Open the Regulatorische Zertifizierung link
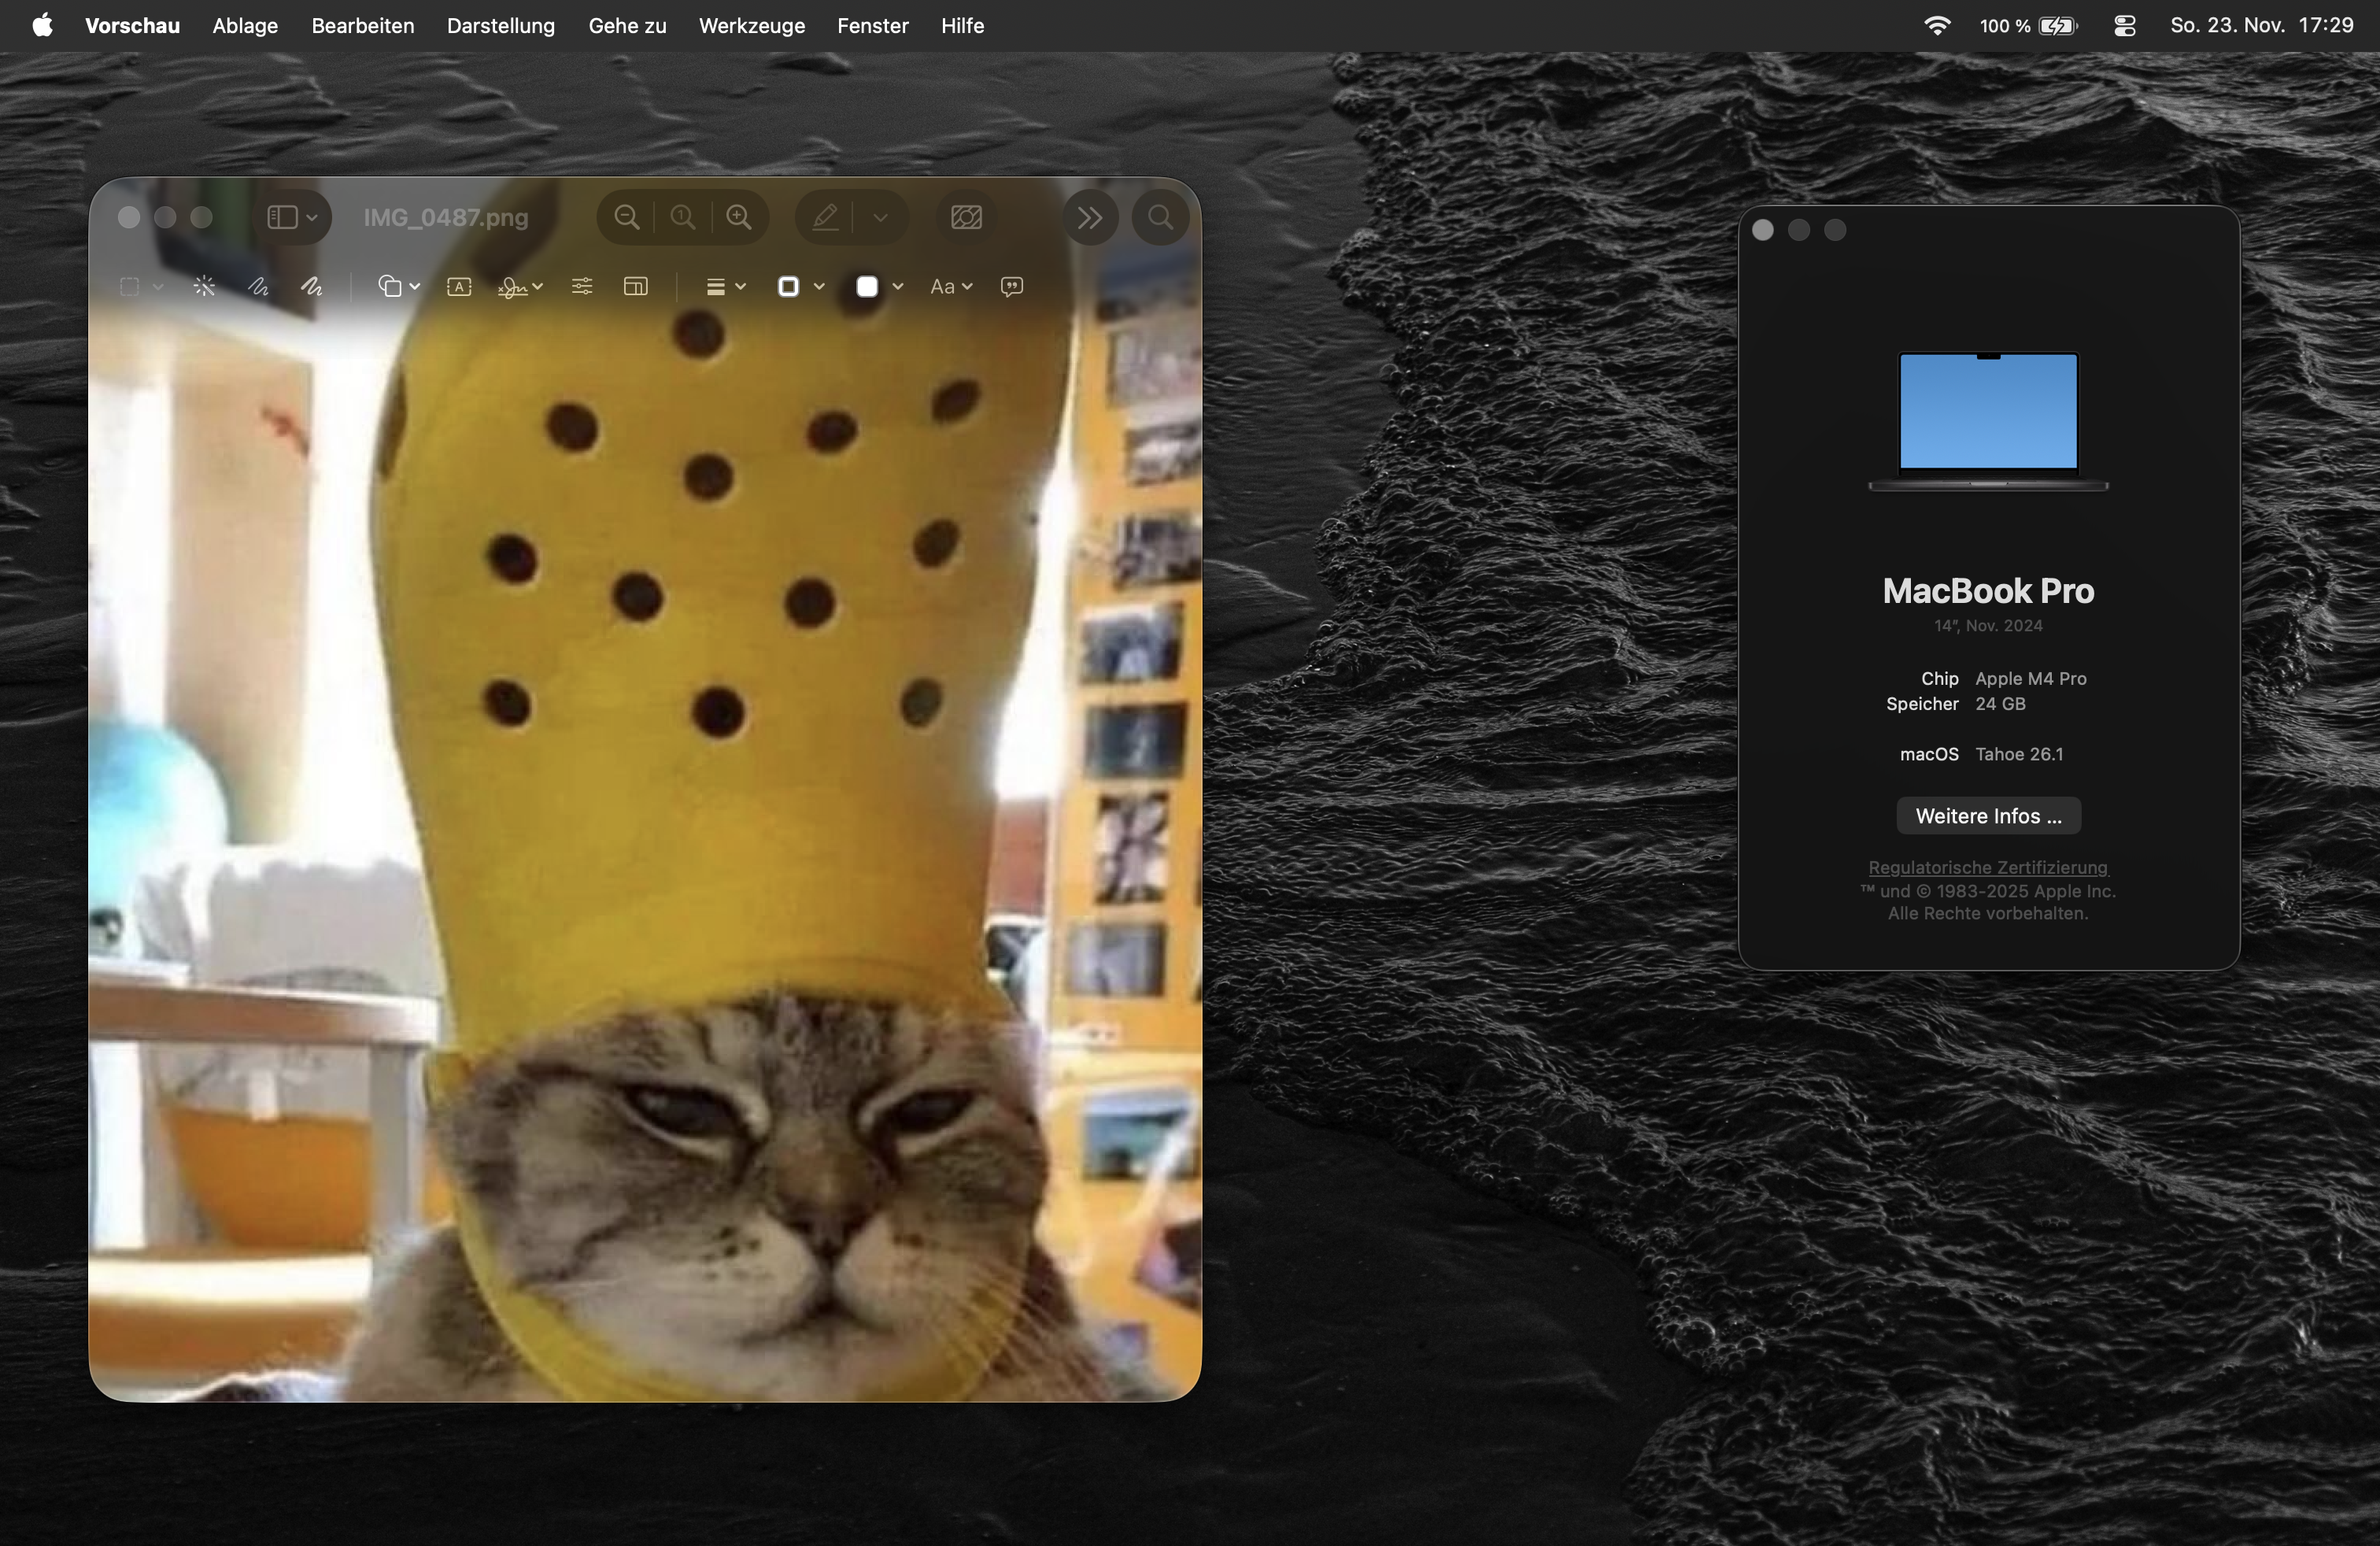 1987,867
